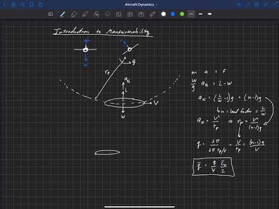
Task: Bookmark the current page
Action: pyautogui.click(x=31, y=5)
